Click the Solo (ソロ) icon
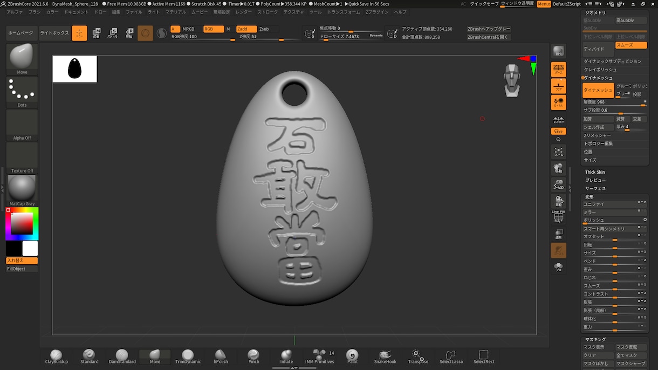 point(558,267)
